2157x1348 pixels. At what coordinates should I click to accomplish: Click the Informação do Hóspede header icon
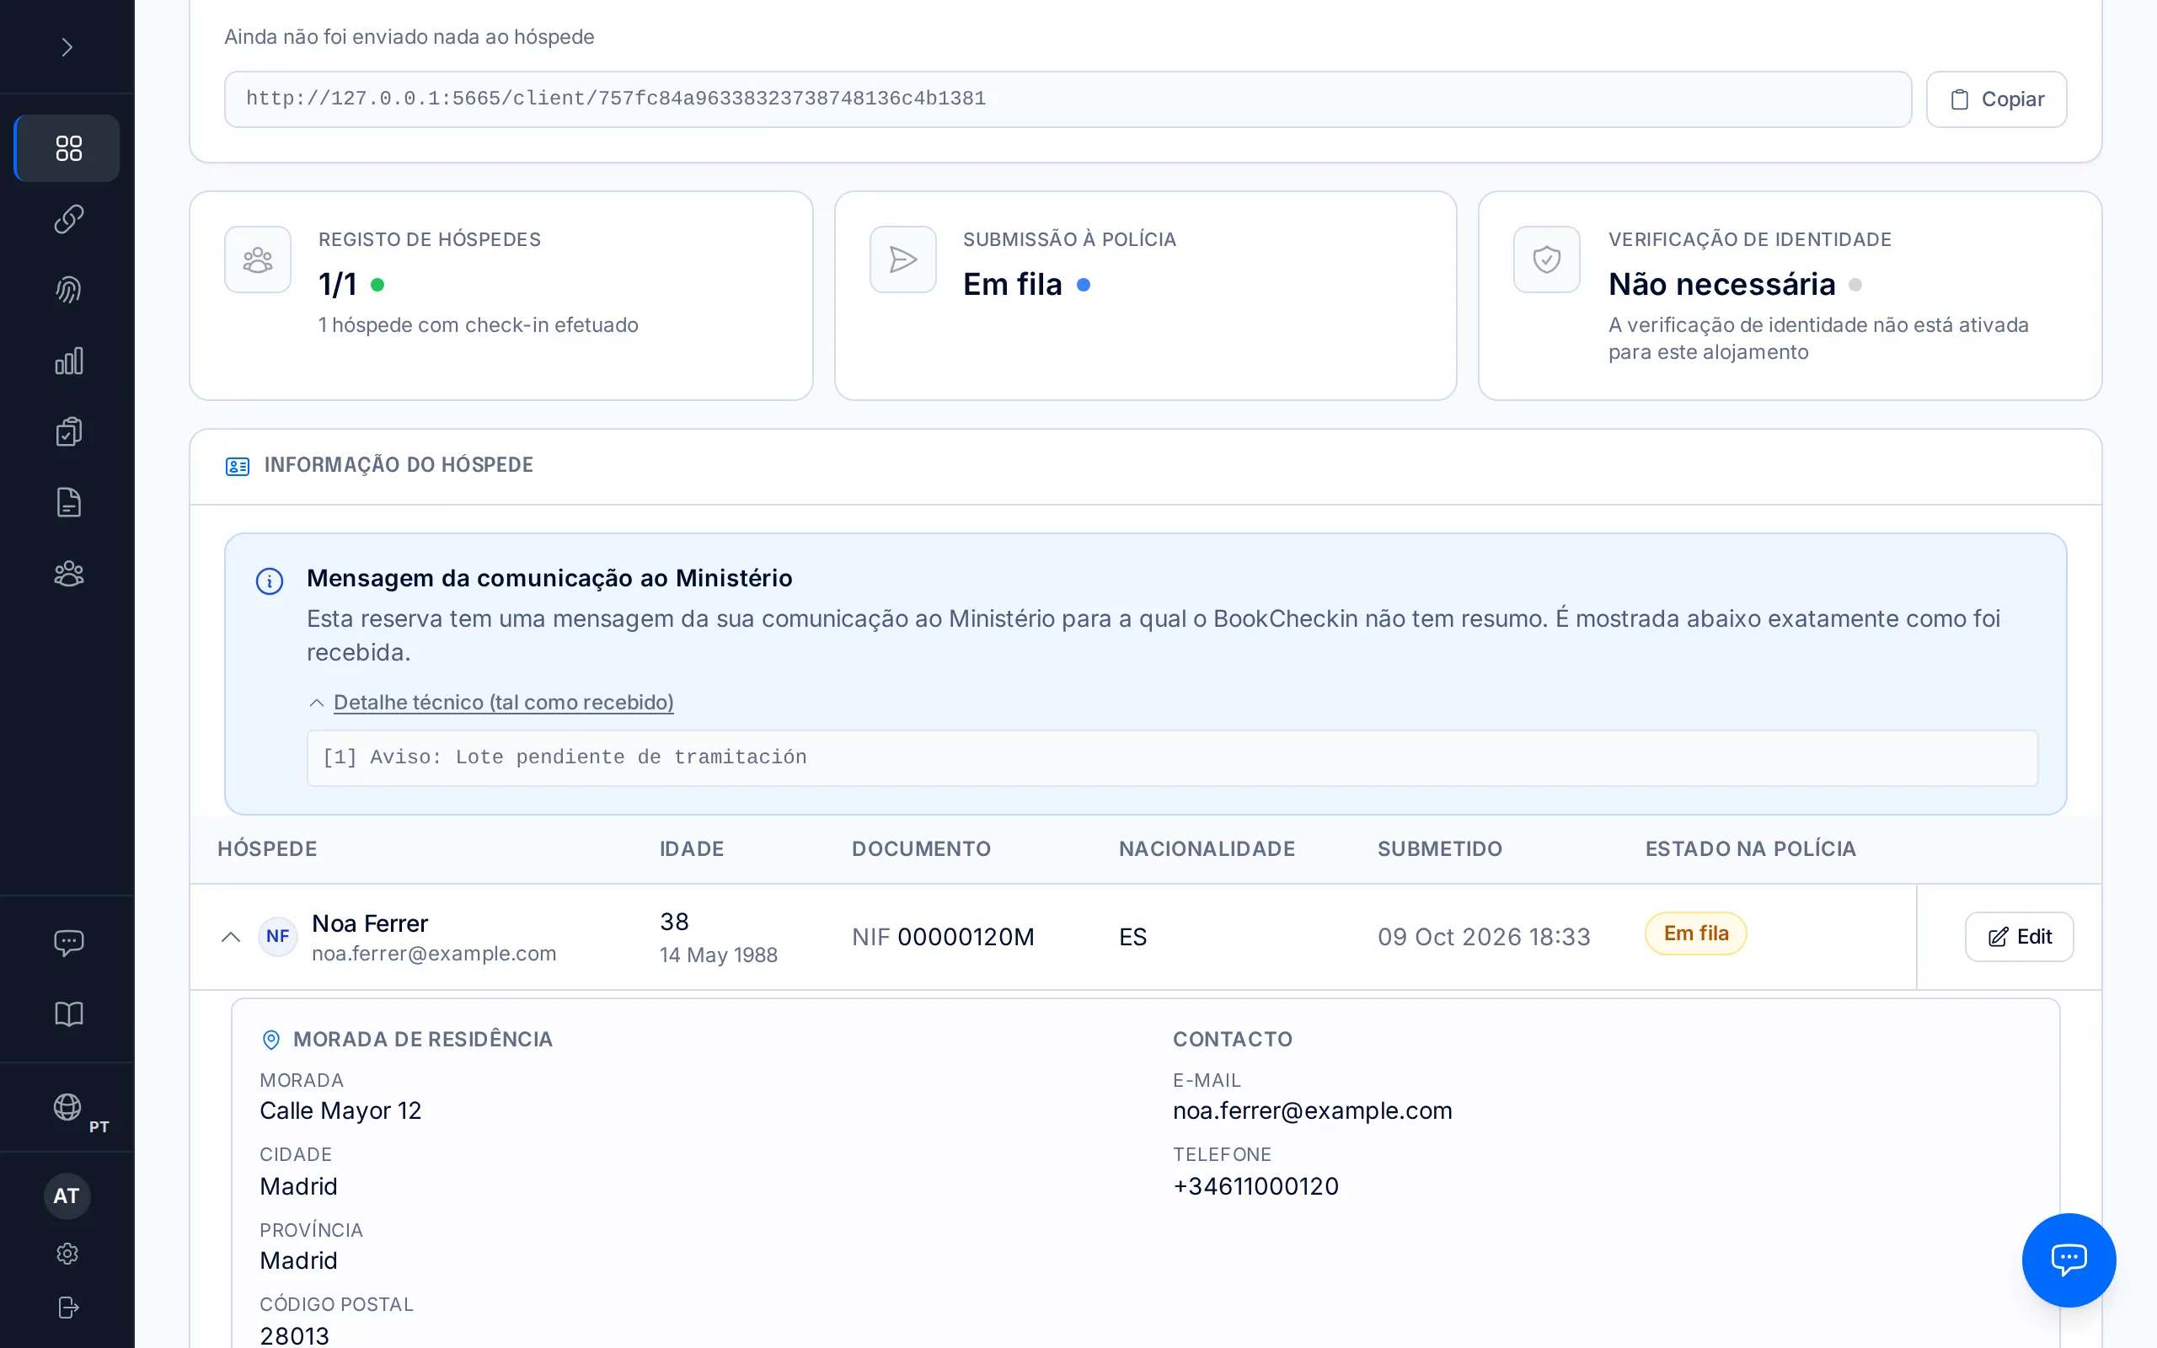[237, 466]
